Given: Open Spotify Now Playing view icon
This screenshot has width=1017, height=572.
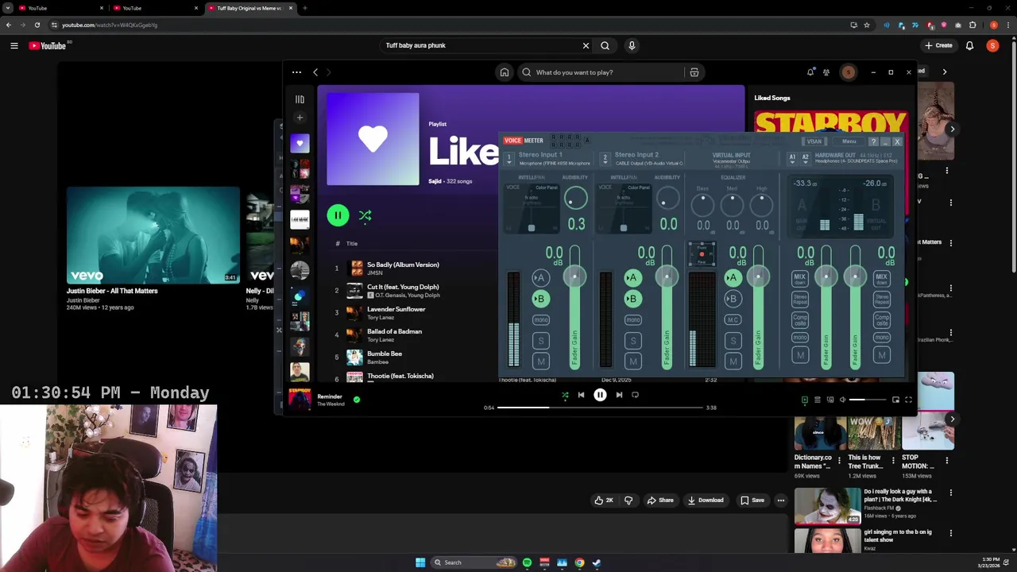Looking at the screenshot, I should [x=804, y=400].
